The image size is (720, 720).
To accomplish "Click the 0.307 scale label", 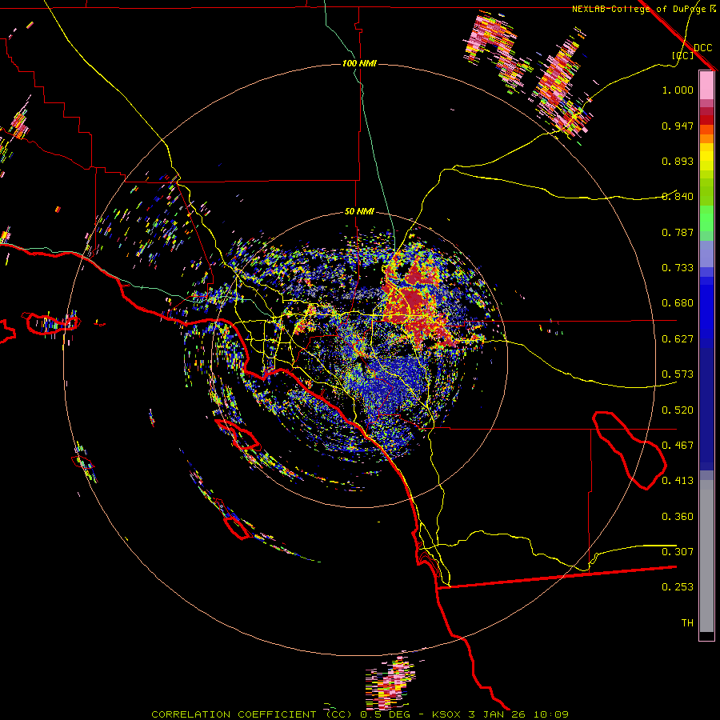I will tap(678, 552).
